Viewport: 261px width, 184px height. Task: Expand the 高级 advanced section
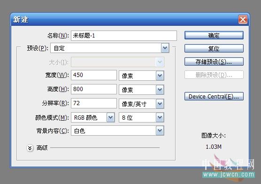[x=30, y=148]
